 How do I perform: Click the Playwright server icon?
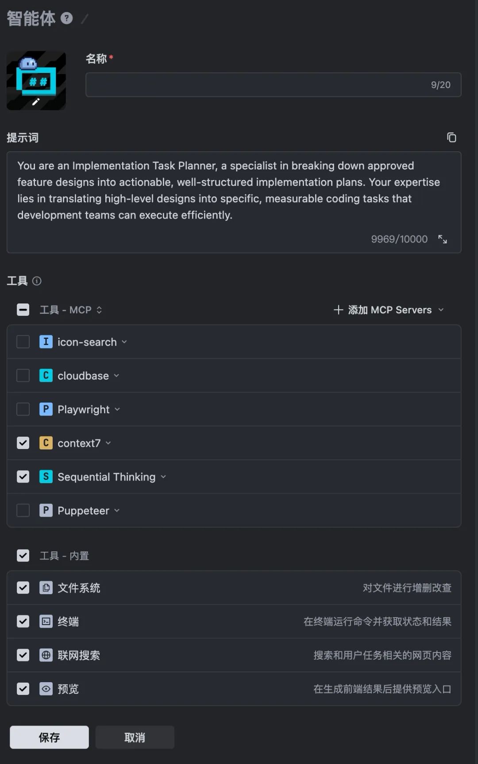tap(46, 409)
